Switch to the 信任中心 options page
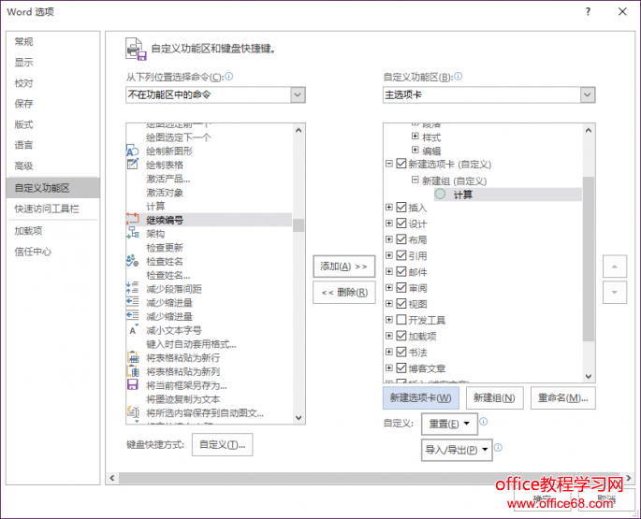The width and height of the screenshot is (641, 519). [x=52, y=252]
